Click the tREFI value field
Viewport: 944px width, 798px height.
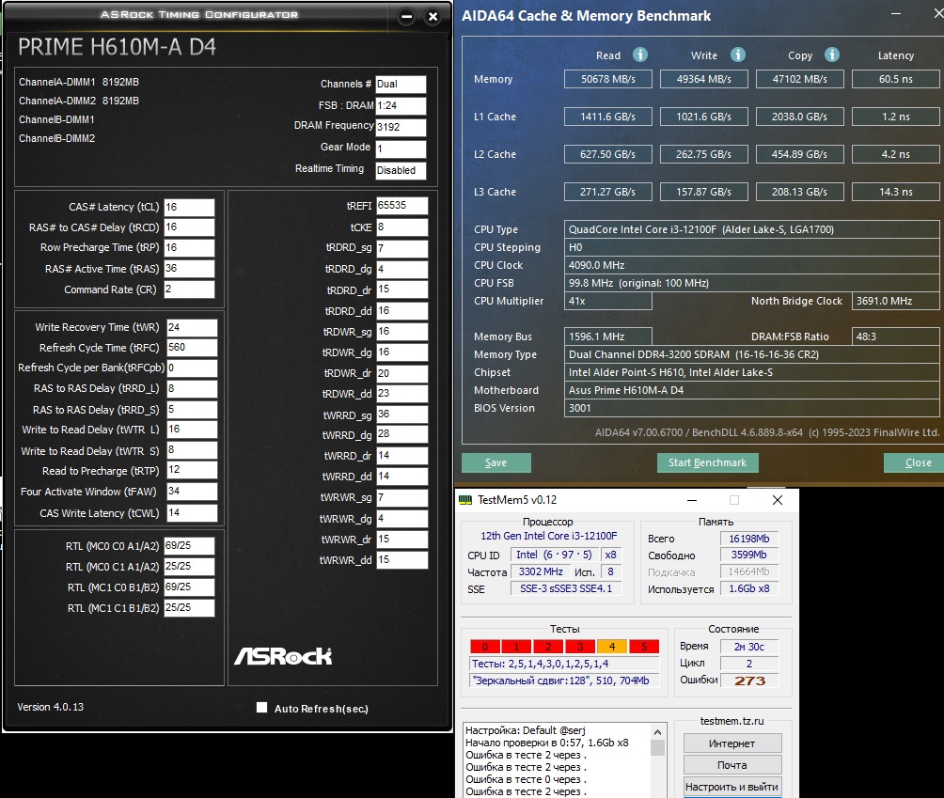pos(402,205)
